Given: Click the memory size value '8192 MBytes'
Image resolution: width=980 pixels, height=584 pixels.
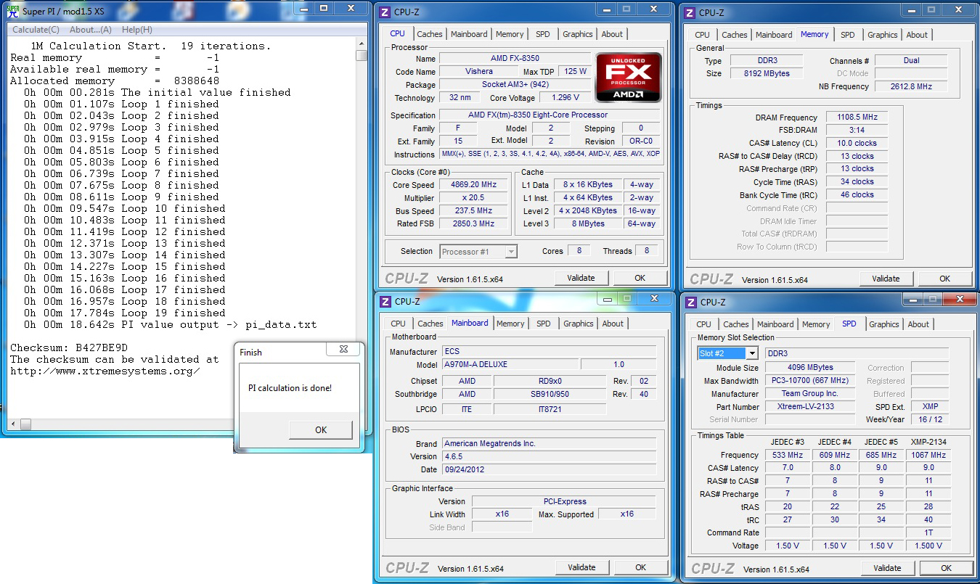Looking at the screenshot, I should tap(767, 73).
